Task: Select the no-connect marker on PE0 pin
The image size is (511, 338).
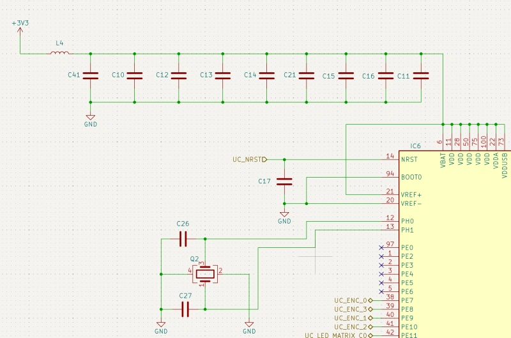Action: tap(381, 247)
